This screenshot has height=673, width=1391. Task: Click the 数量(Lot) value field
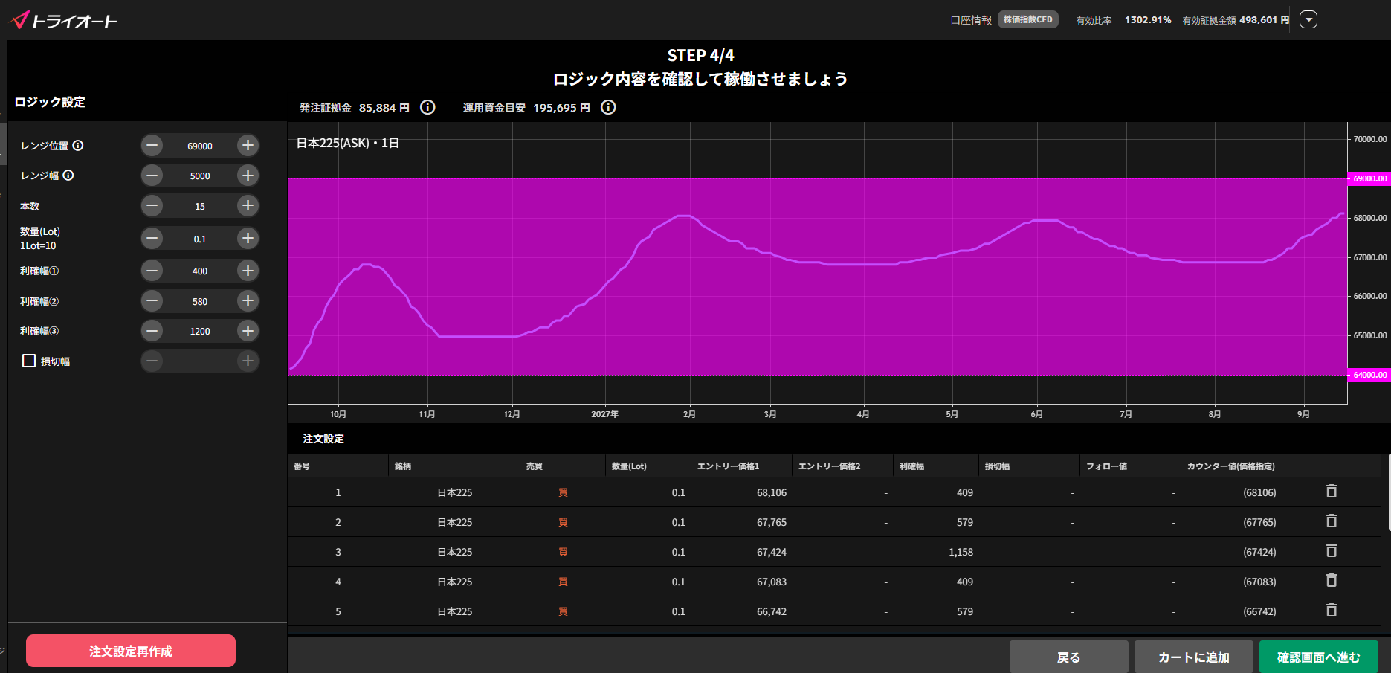(200, 239)
